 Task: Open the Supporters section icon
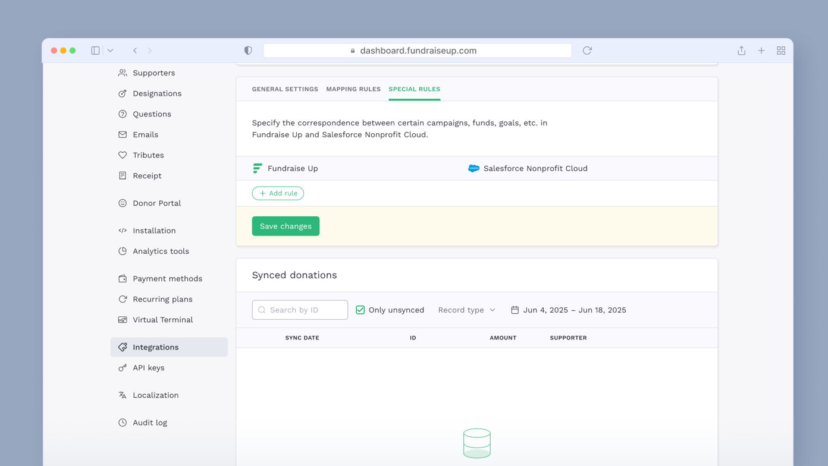pyautogui.click(x=121, y=73)
